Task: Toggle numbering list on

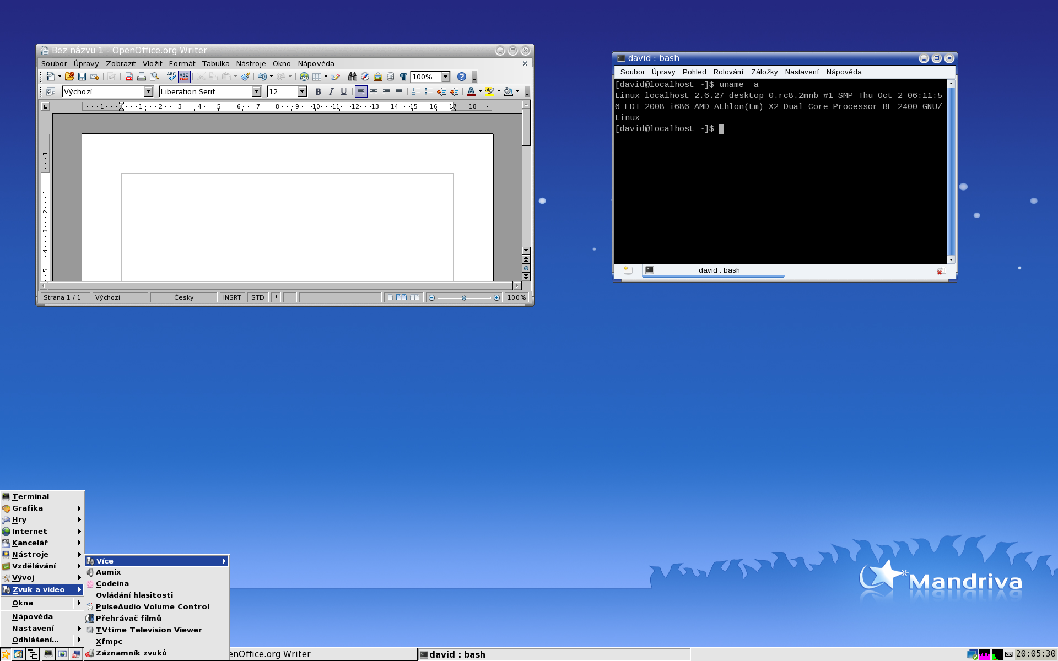Action: [416, 91]
